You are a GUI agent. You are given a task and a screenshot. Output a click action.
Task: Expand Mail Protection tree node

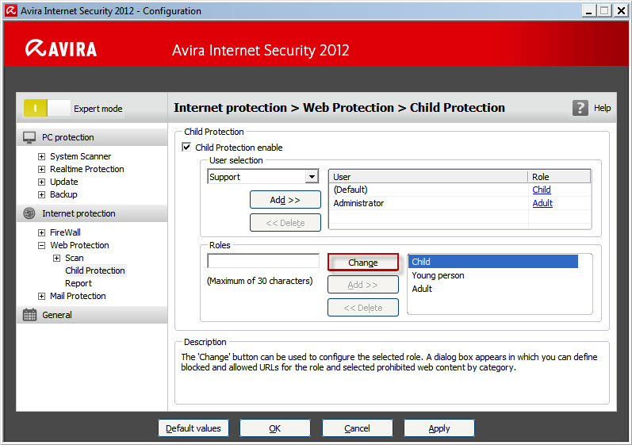pyautogui.click(x=41, y=296)
